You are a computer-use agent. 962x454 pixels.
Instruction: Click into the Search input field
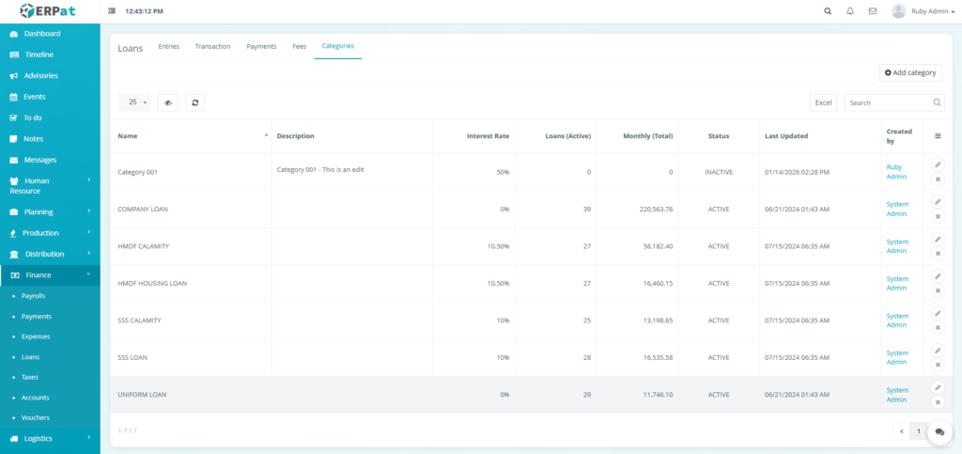(888, 102)
